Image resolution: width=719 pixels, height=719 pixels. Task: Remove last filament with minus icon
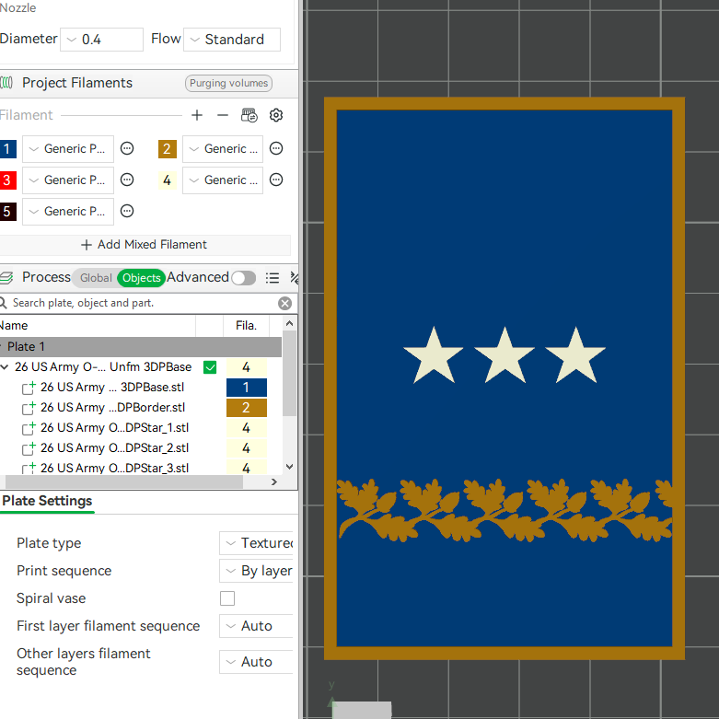coord(223,115)
